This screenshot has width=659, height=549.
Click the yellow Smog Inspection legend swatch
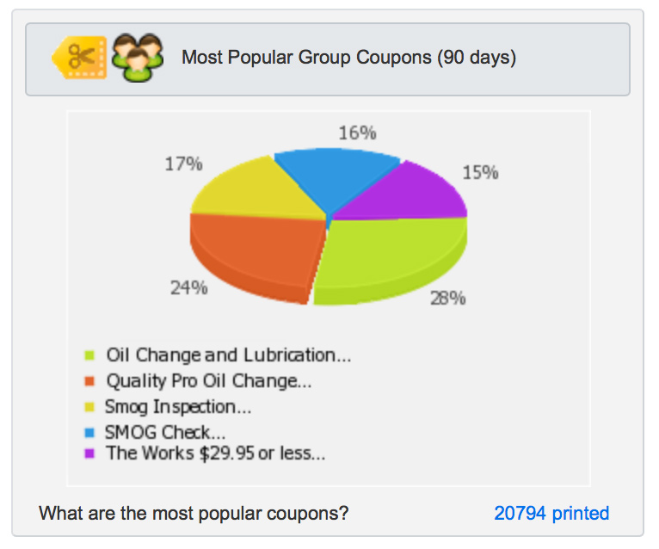[89, 407]
